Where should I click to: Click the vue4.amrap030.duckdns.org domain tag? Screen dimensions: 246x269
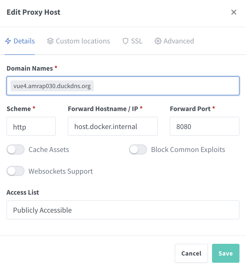[x=52, y=86]
